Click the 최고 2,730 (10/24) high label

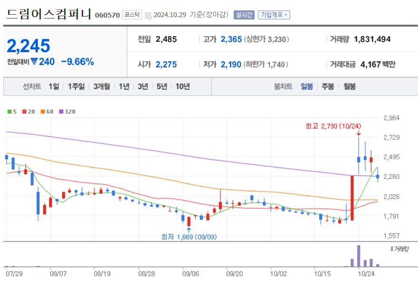333,126
